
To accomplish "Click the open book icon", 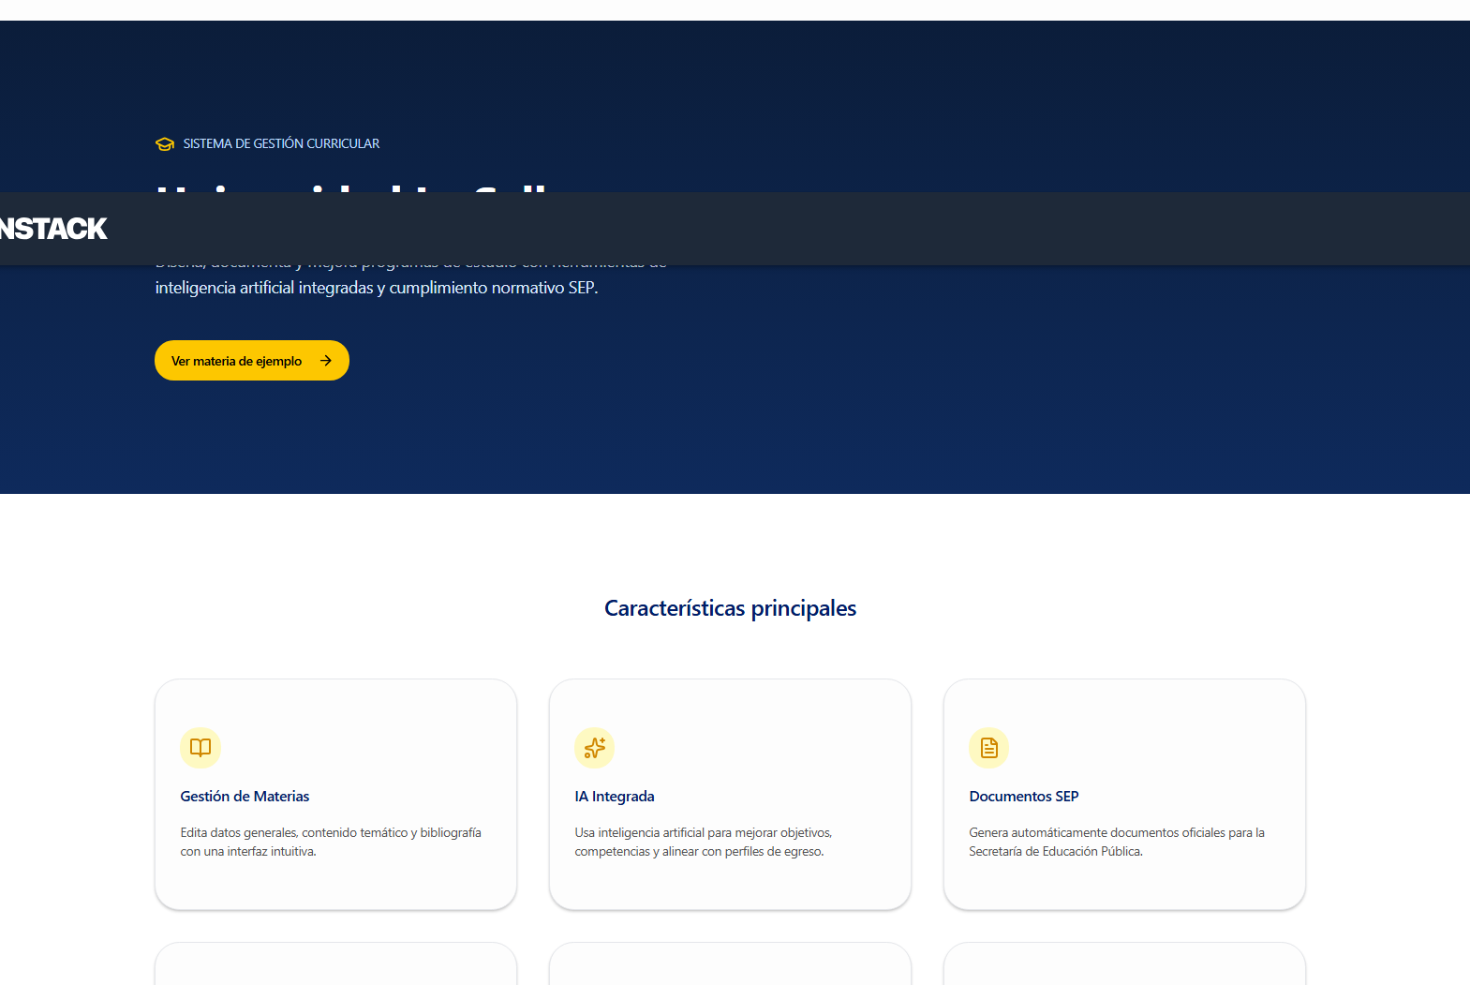I will click(x=200, y=748).
